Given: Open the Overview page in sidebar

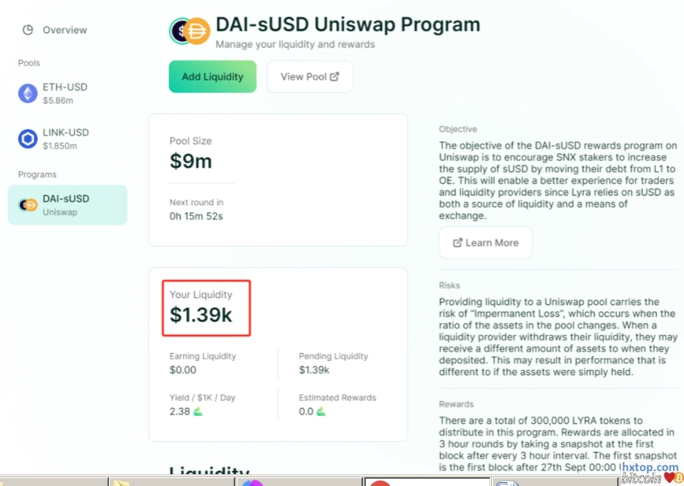Looking at the screenshot, I should point(64,30).
